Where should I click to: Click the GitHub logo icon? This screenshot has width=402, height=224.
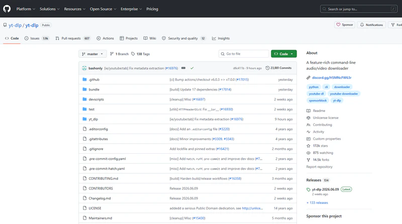point(7,9)
